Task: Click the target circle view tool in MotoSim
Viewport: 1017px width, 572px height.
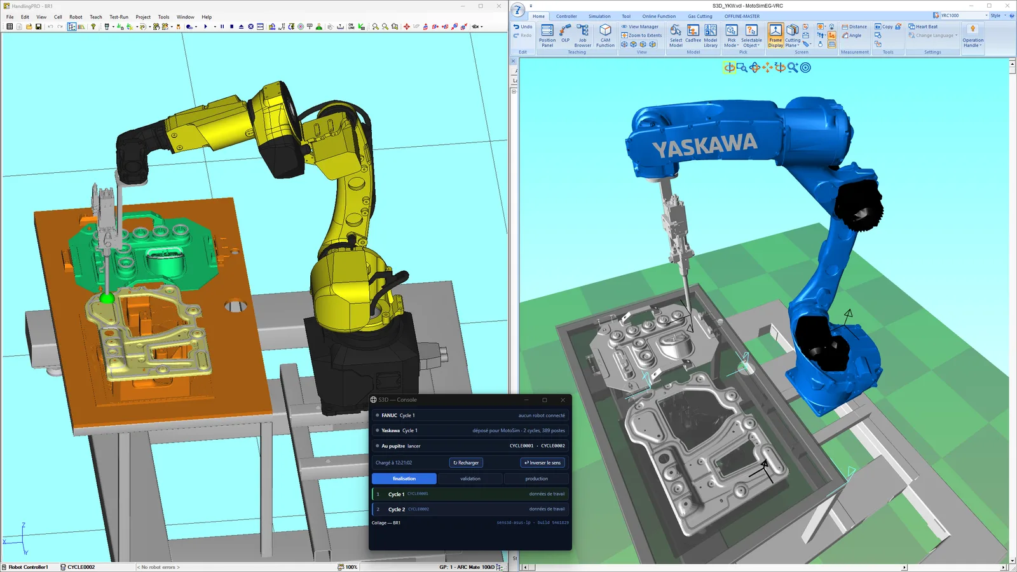Action: click(805, 67)
